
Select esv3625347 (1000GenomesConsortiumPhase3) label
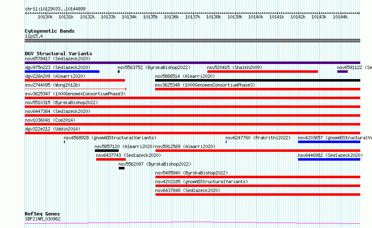tap(75, 94)
